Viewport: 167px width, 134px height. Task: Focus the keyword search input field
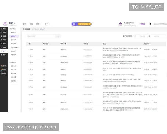click(x=41, y=36)
